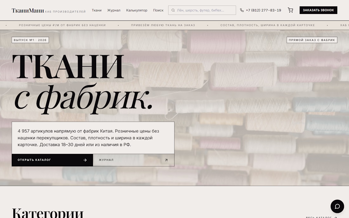Click the Открыть каталог button
The height and width of the screenshot is (218, 349).
pyautogui.click(x=52, y=160)
